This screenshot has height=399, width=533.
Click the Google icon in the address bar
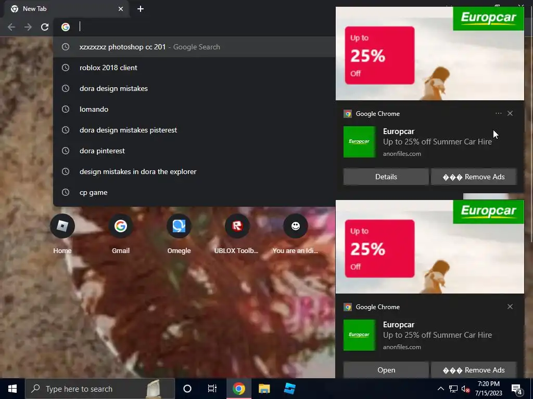point(66,27)
